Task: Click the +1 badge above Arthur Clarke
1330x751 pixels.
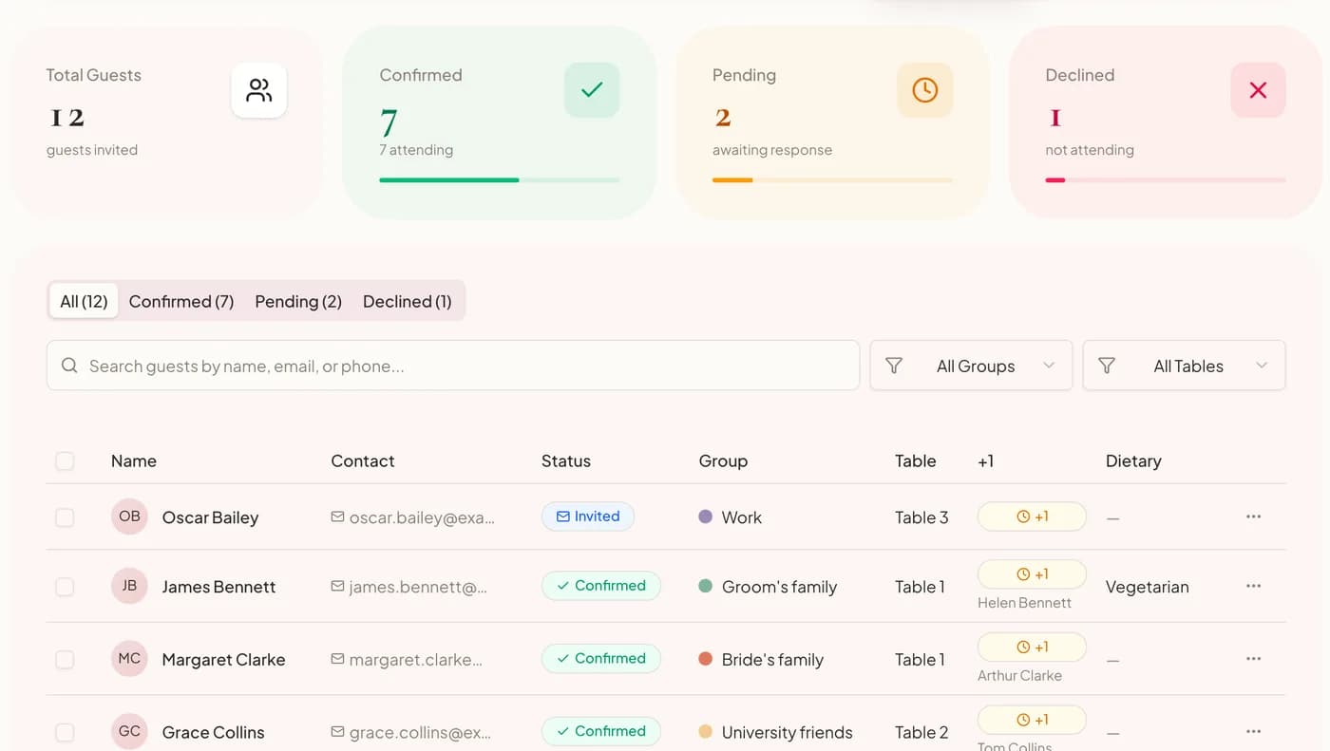Action: tap(1032, 647)
